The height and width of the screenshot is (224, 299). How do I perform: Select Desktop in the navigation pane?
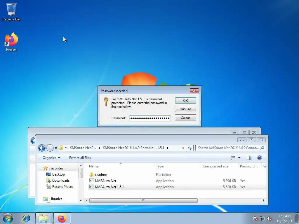(x=58, y=174)
